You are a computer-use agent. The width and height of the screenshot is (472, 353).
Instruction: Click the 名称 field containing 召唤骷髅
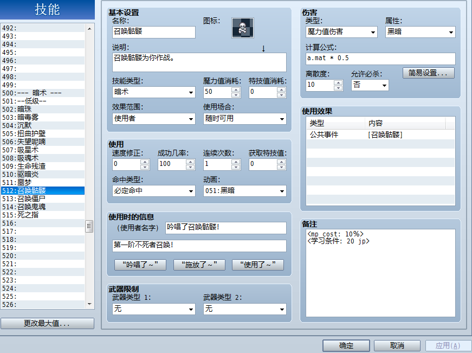(x=153, y=32)
